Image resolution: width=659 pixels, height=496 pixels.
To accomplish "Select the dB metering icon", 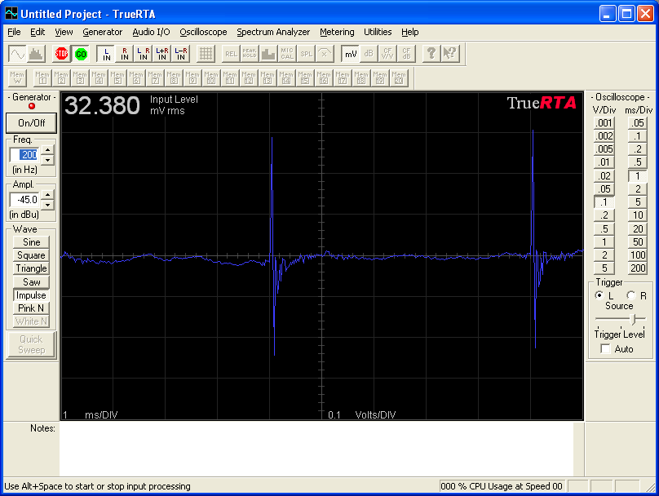I will click(x=369, y=54).
